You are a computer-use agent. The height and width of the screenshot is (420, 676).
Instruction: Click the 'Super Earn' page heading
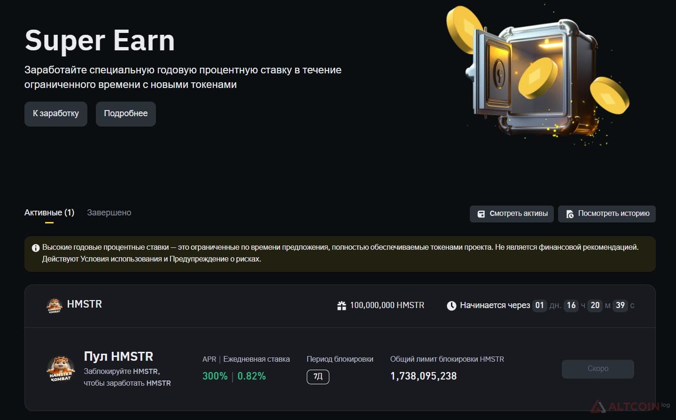(100, 40)
